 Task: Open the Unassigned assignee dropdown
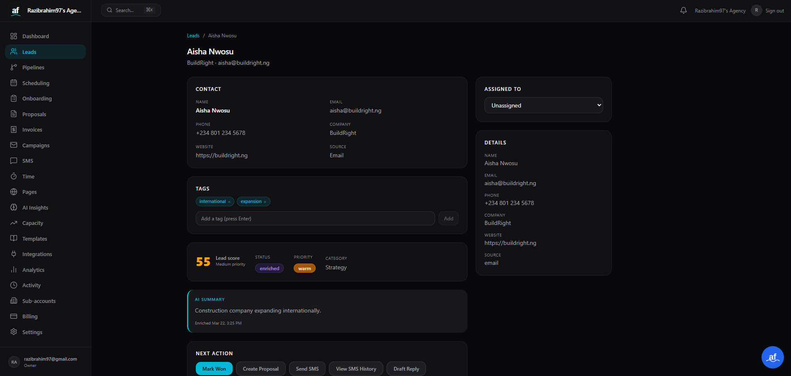543,105
